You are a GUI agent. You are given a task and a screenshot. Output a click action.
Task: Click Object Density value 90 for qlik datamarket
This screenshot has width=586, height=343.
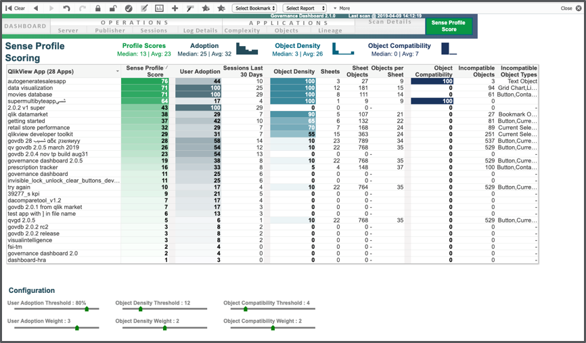click(293, 114)
